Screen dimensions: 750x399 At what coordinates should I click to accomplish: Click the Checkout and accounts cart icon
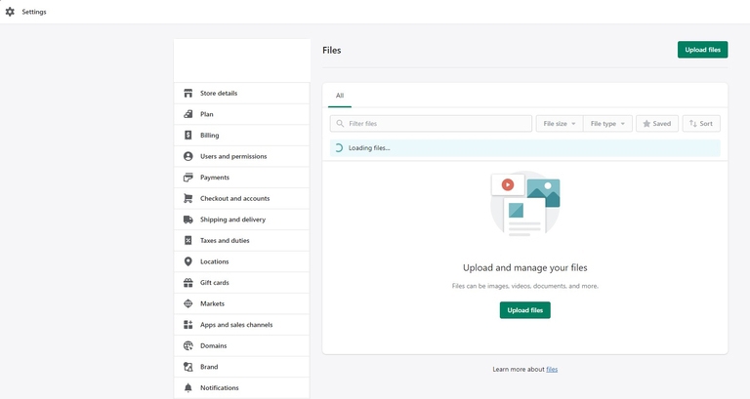(x=188, y=198)
